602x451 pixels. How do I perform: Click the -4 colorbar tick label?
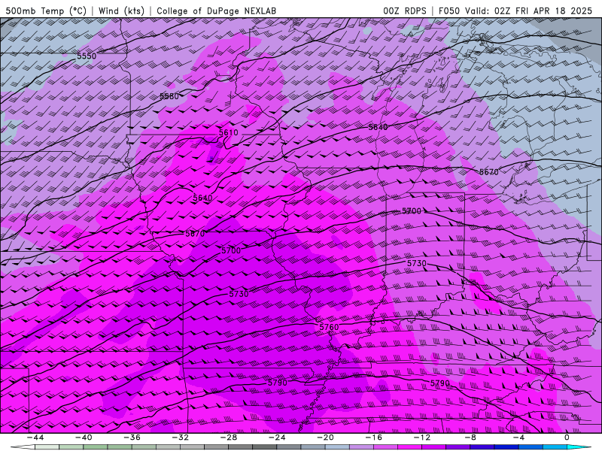(519, 437)
